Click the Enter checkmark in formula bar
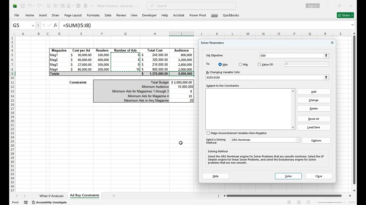 [49, 25]
